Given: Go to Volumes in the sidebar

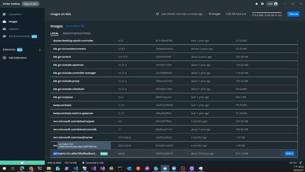Looking at the screenshot, I should [x=14, y=29].
